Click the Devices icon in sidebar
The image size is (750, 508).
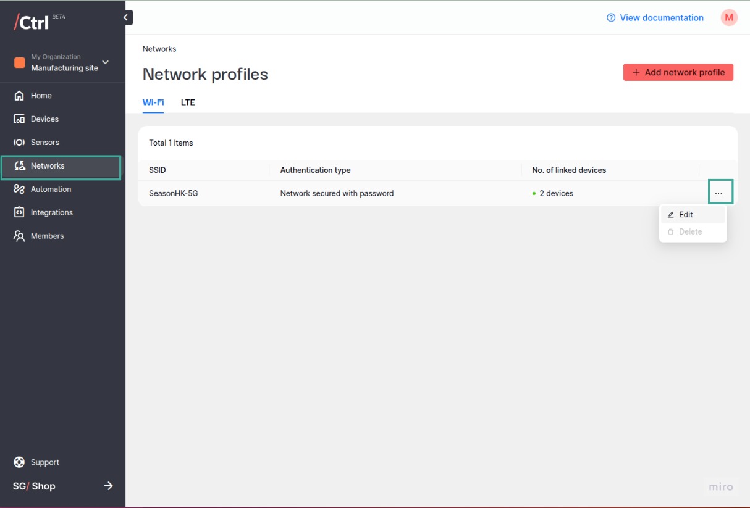(x=19, y=119)
